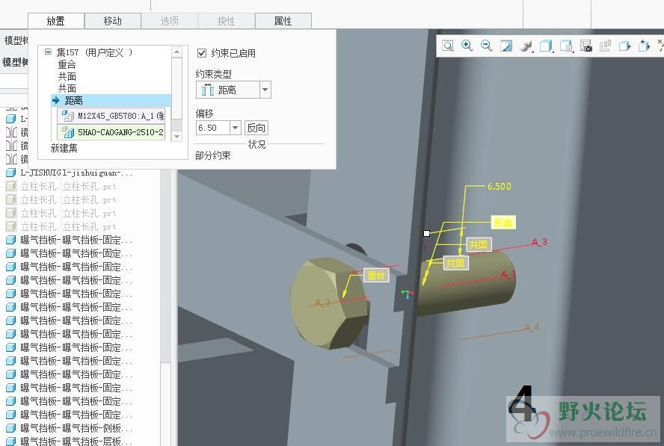
Task: Toggle the 约束已启用 checkbox
Action: 202,53
